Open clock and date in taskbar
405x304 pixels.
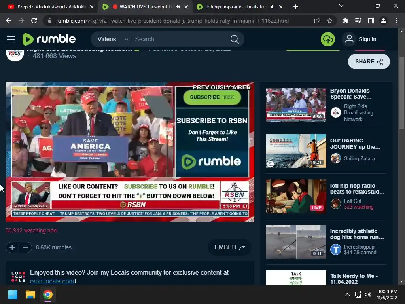tap(387, 294)
